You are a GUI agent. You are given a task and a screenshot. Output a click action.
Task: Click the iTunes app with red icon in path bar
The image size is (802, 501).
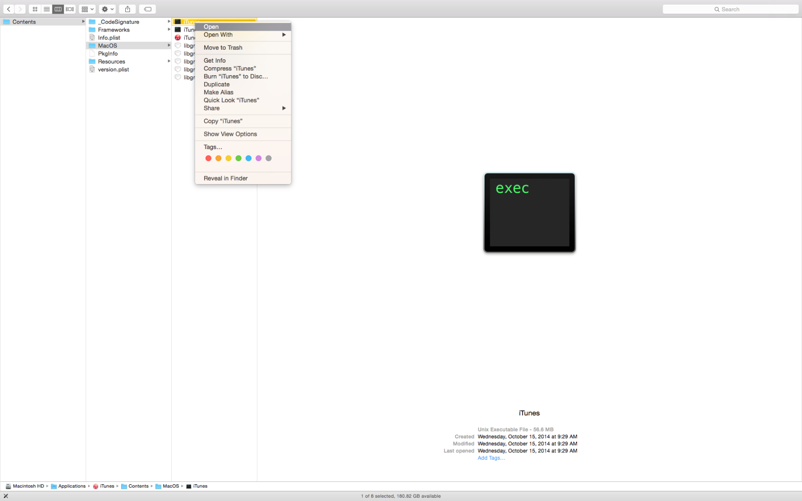tap(103, 486)
